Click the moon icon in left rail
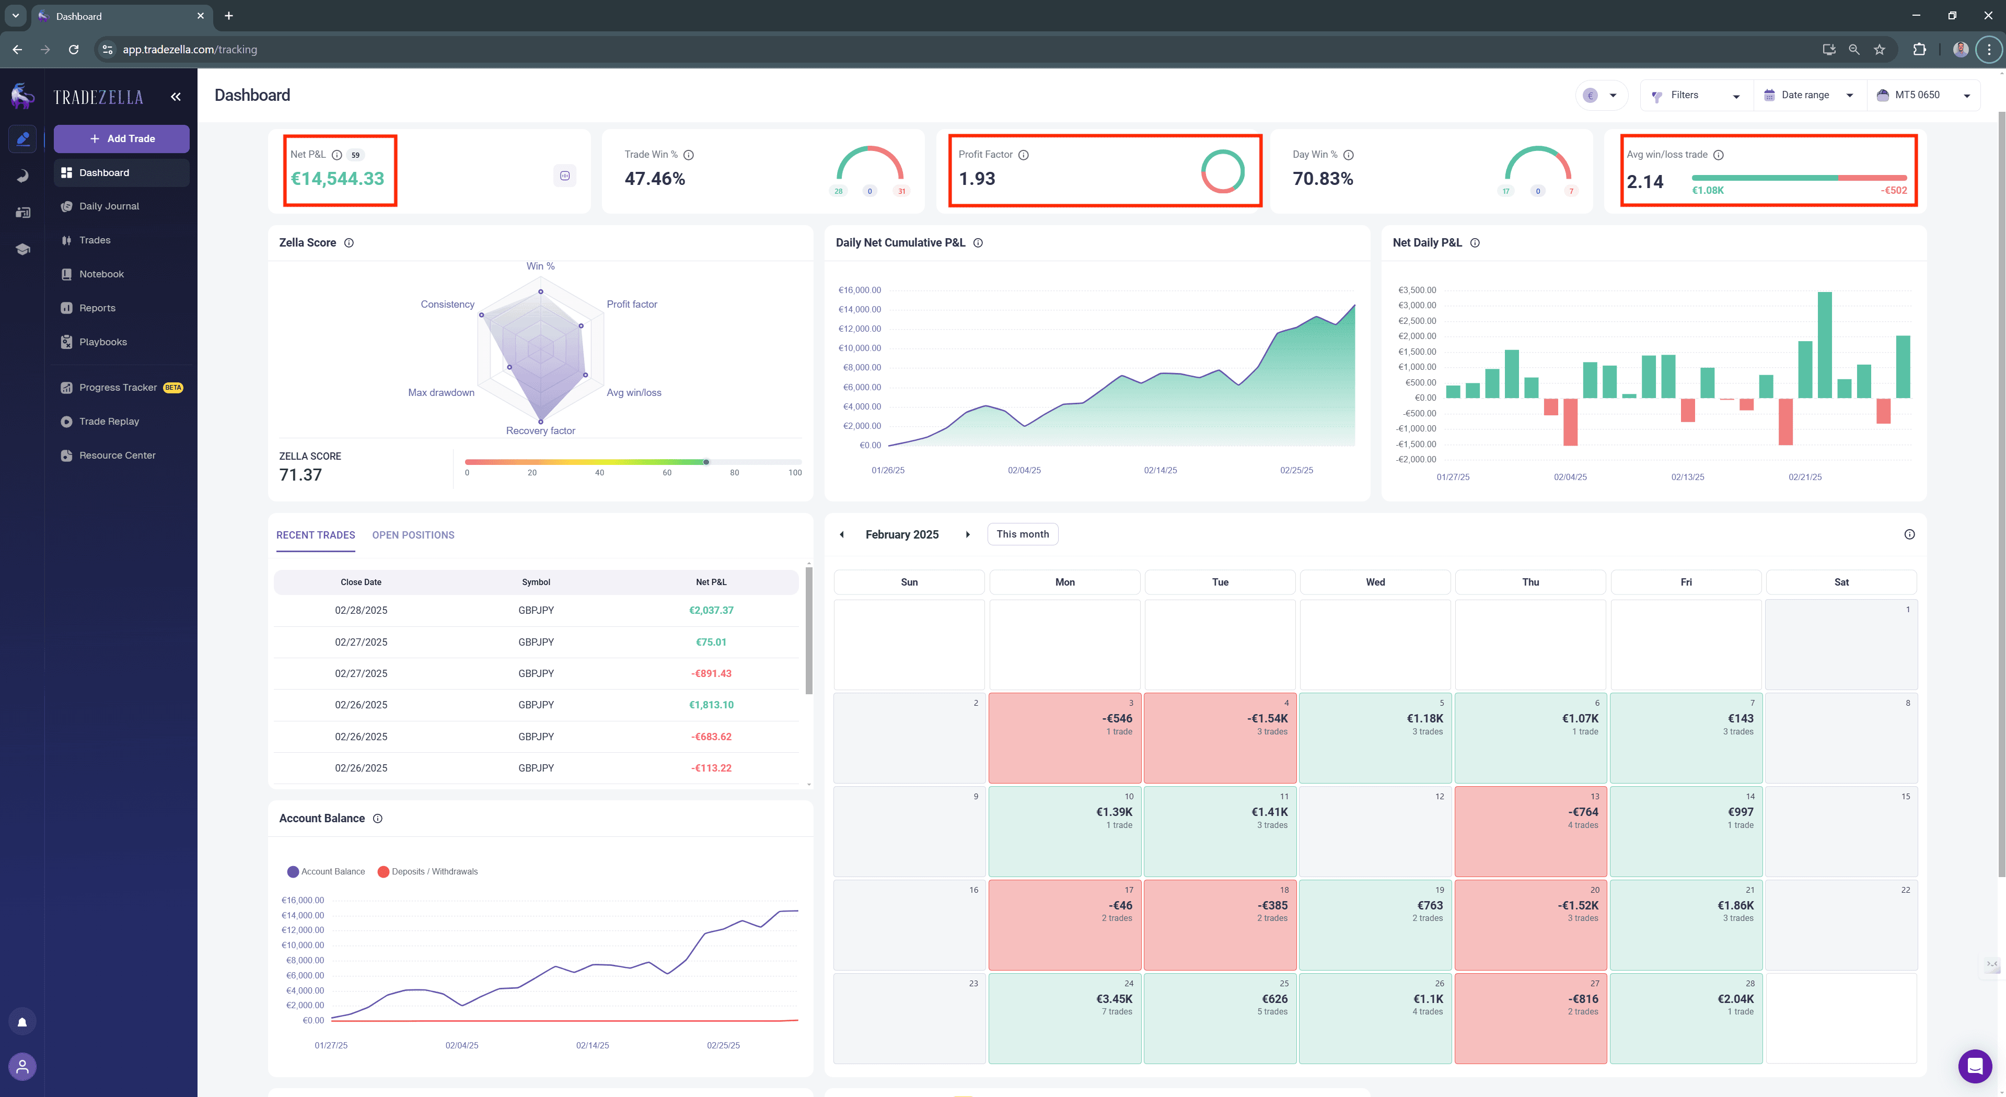Viewport: 2006px width, 1097px height. 22,176
